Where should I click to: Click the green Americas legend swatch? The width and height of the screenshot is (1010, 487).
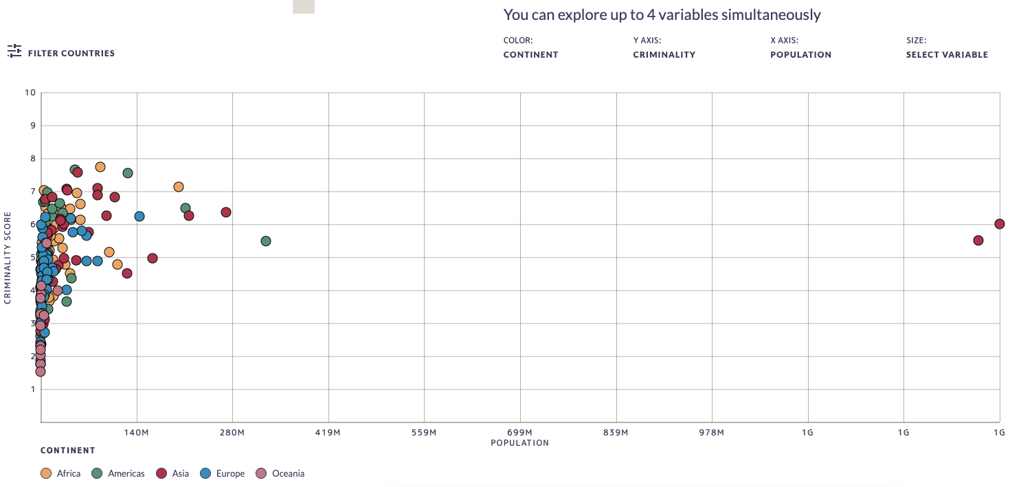[97, 473]
